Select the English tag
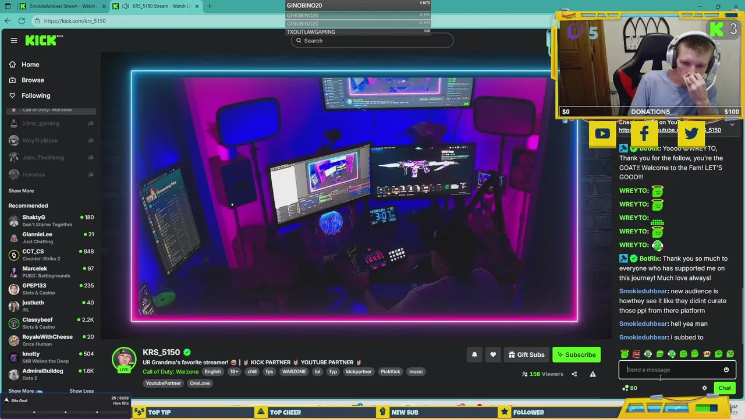 [x=212, y=371]
